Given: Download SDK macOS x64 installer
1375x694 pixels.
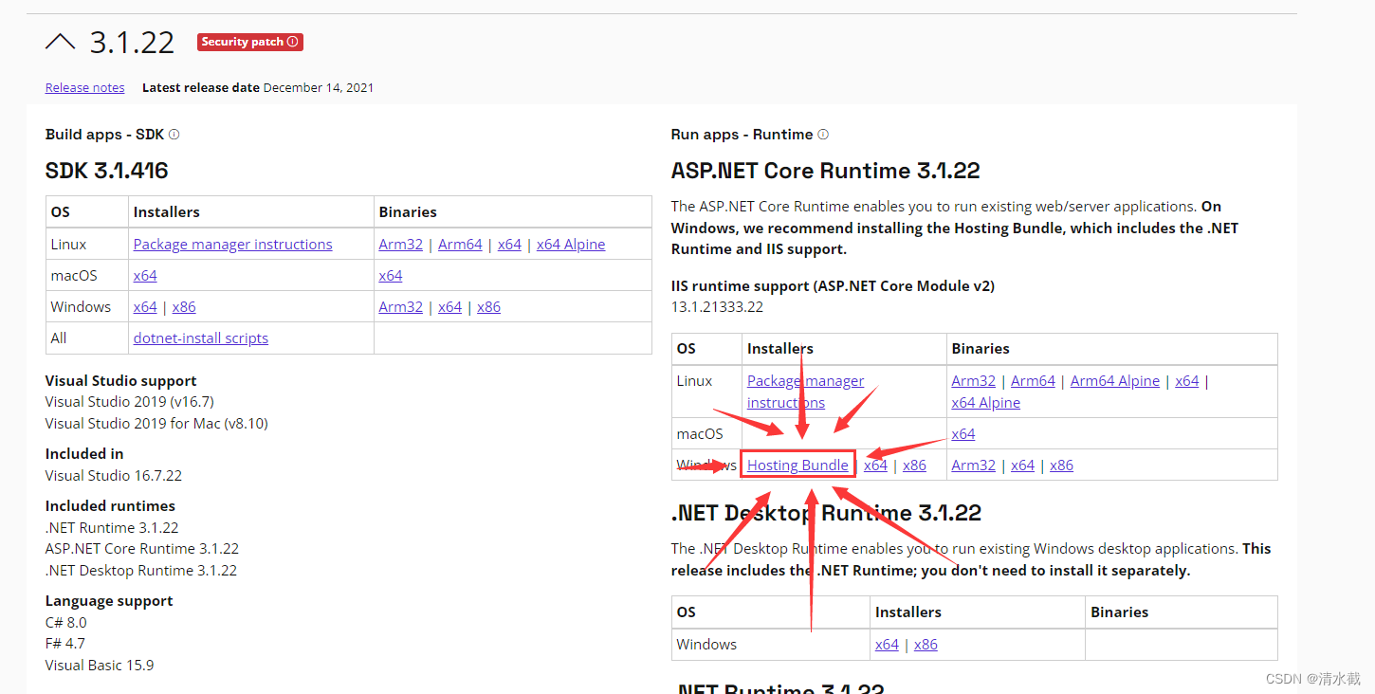Looking at the screenshot, I should click(x=145, y=275).
